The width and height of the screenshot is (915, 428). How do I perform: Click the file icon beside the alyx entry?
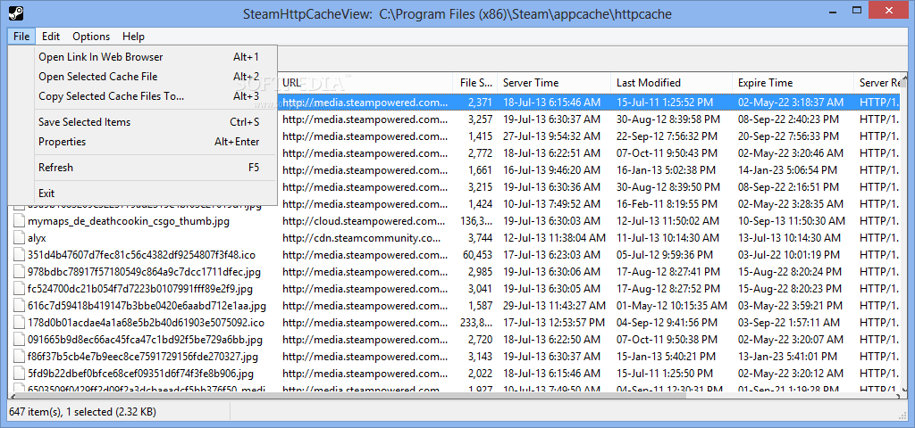(x=20, y=238)
